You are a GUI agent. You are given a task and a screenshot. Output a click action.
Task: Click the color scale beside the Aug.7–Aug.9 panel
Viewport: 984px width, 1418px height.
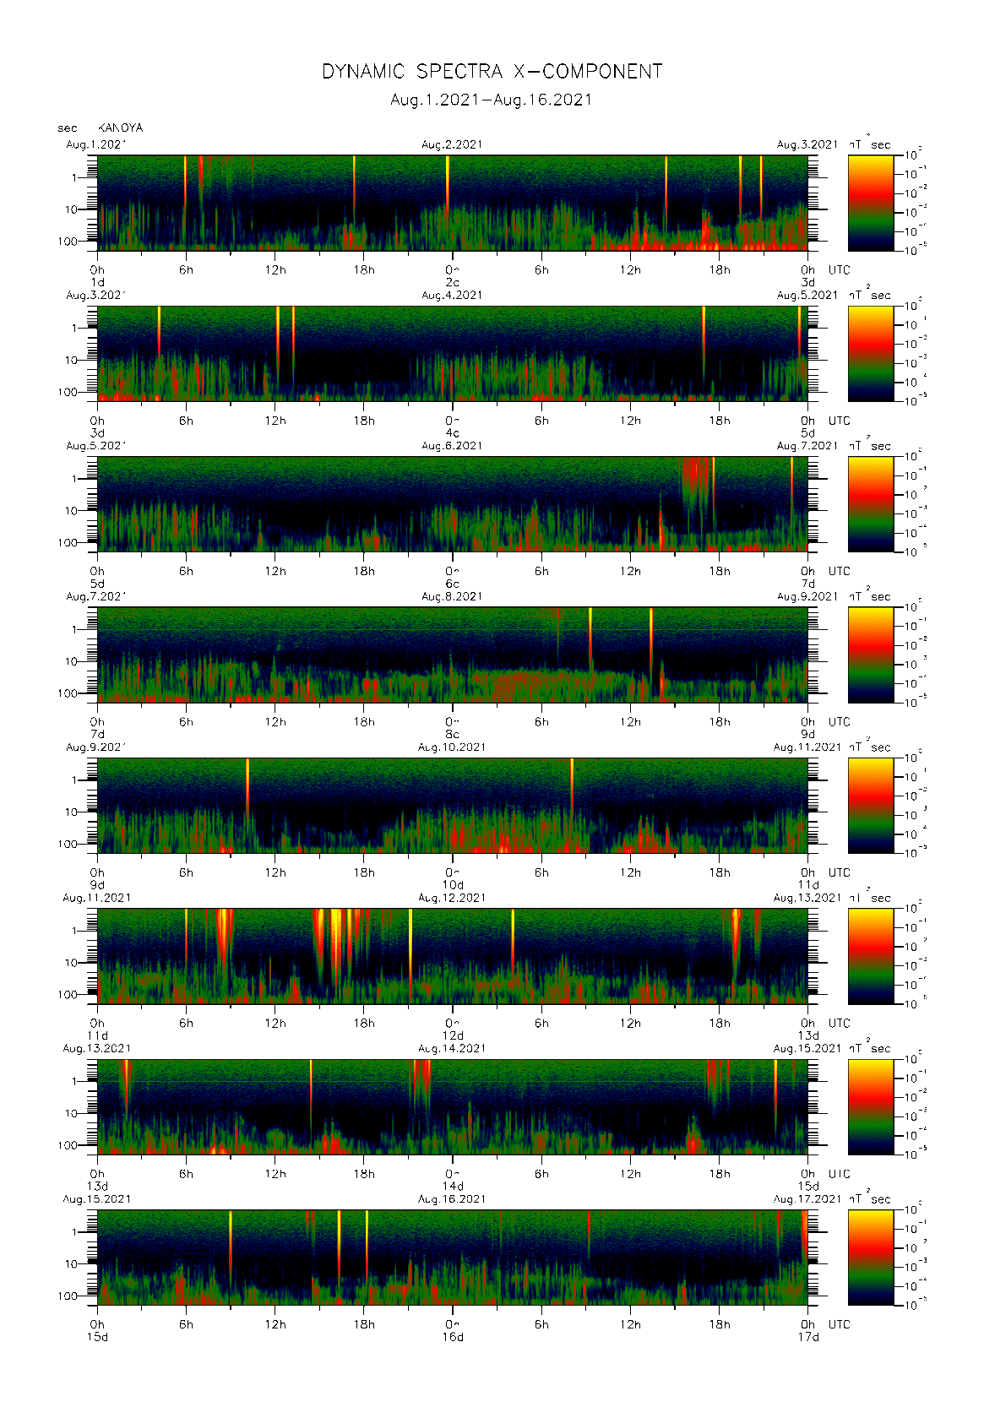pos(871,655)
